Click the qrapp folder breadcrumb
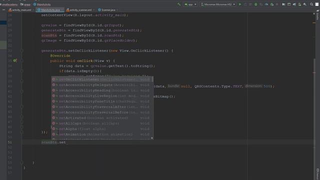The width and height of the screenshot is (320, 180). pyautogui.click(x=25, y=4)
